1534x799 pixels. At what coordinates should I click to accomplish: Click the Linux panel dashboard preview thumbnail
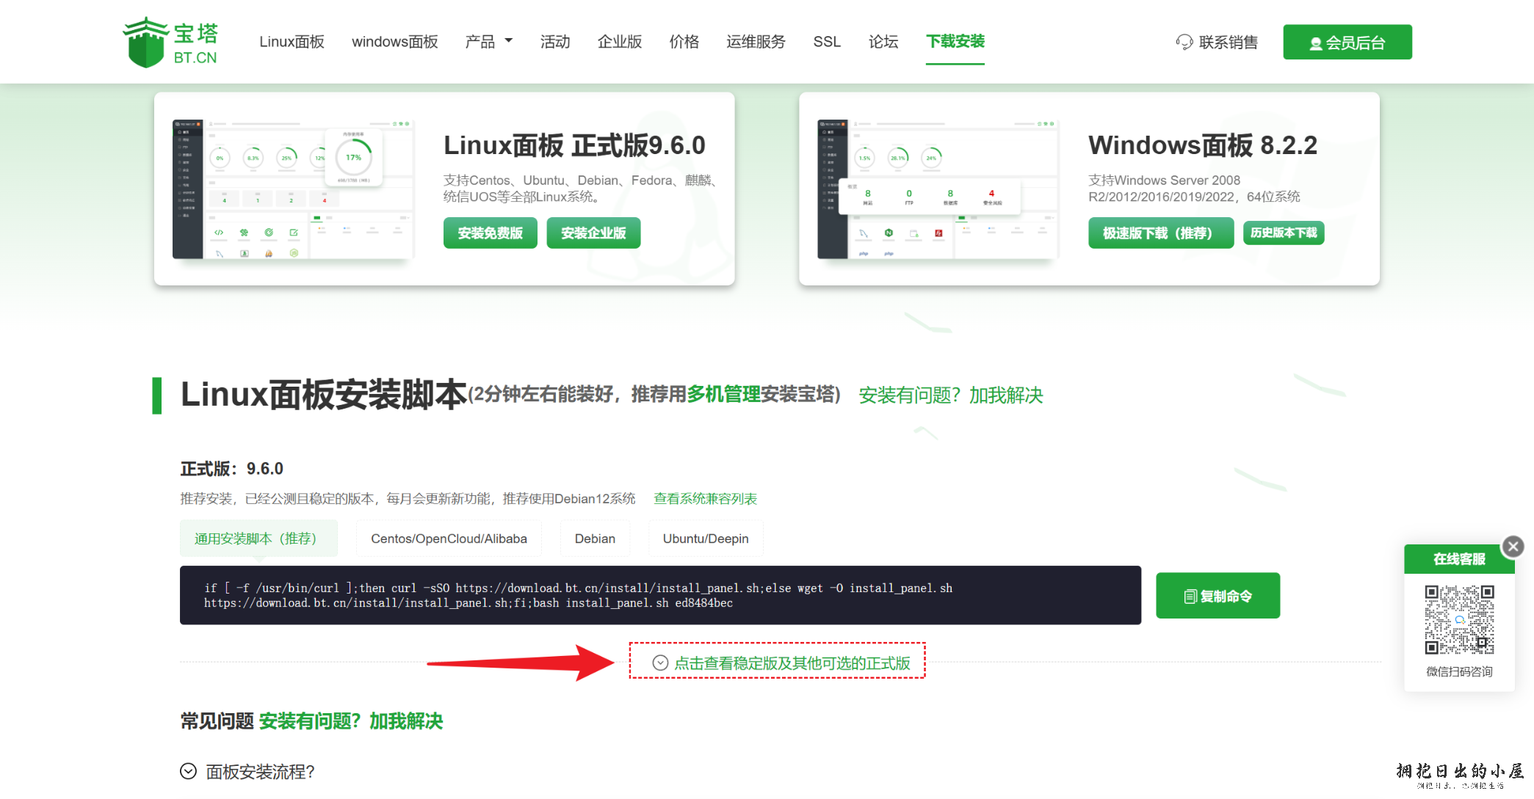(x=293, y=189)
